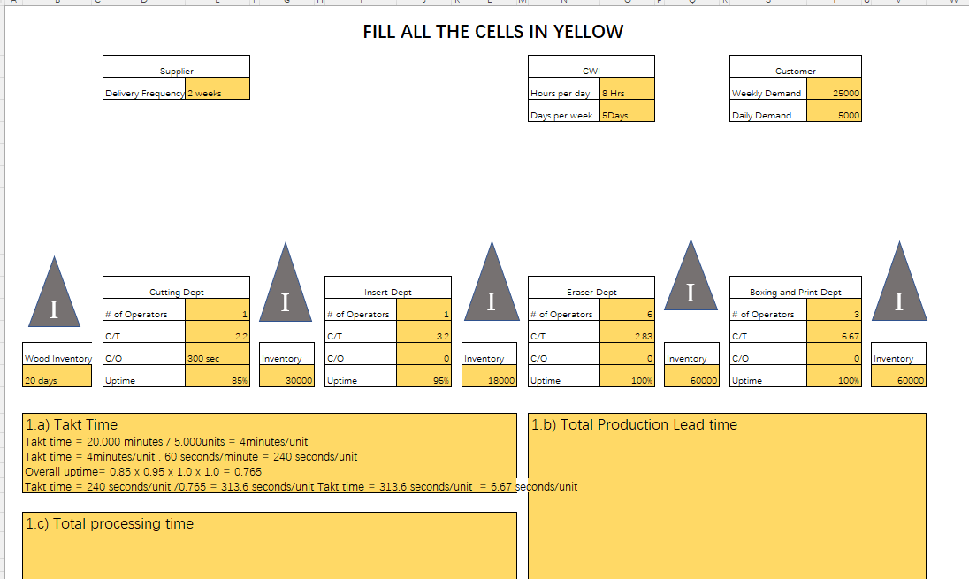Select the Days per week 5Days cell

click(x=627, y=113)
